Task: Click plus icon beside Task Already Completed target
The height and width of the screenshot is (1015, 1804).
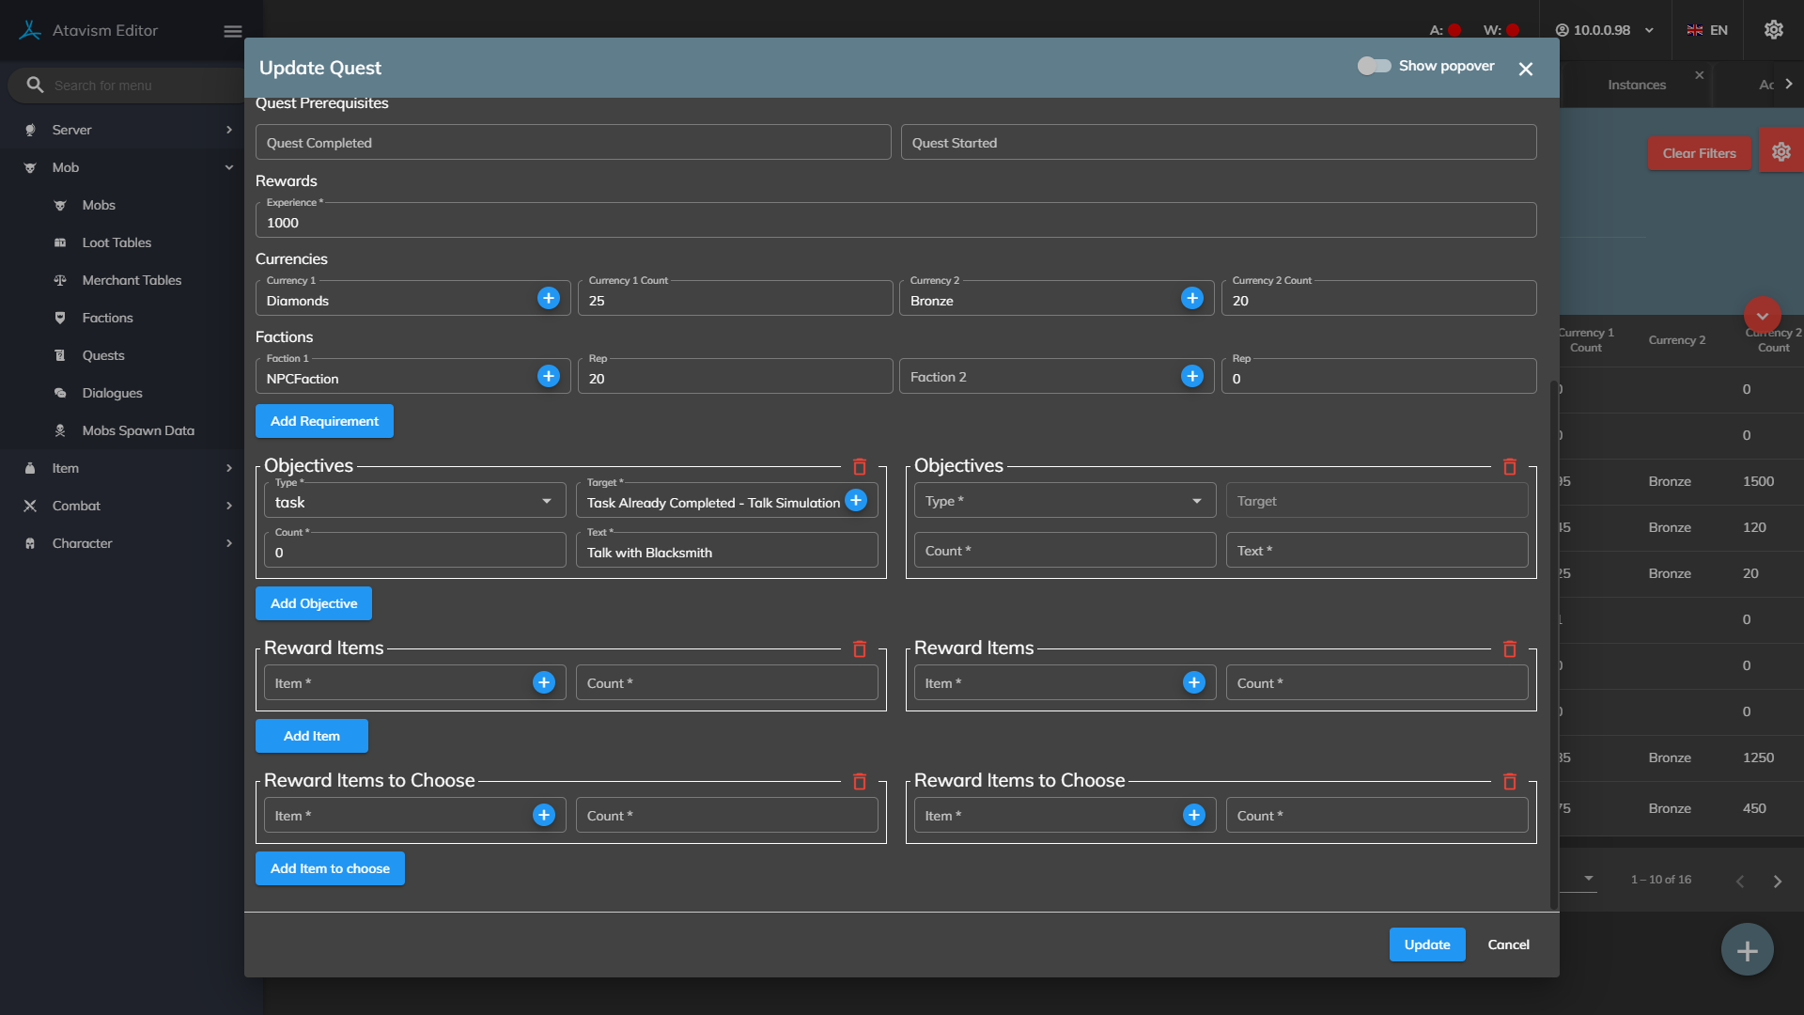Action: point(856,501)
